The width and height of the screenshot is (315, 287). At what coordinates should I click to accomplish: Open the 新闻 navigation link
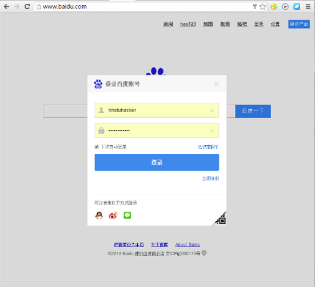[x=168, y=24]
